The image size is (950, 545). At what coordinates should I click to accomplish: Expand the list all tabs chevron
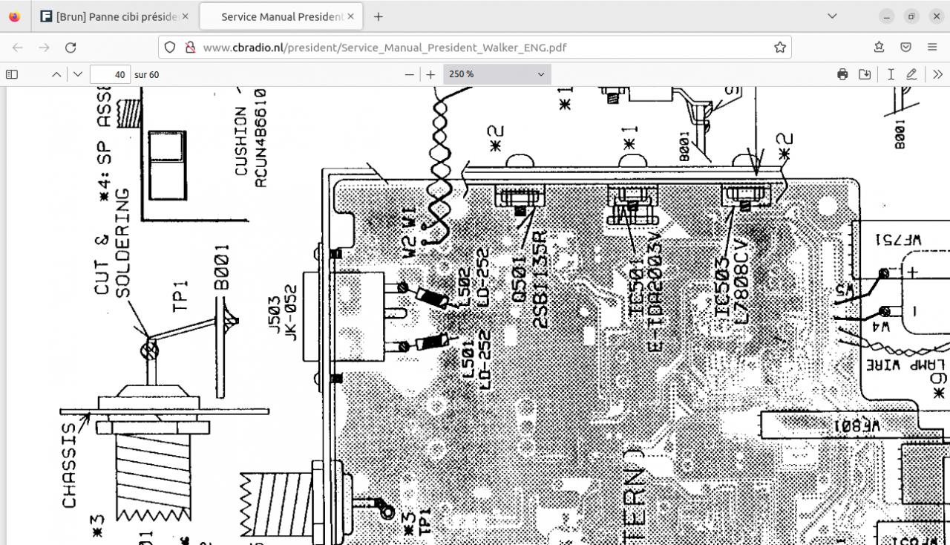tap(832, 16)
